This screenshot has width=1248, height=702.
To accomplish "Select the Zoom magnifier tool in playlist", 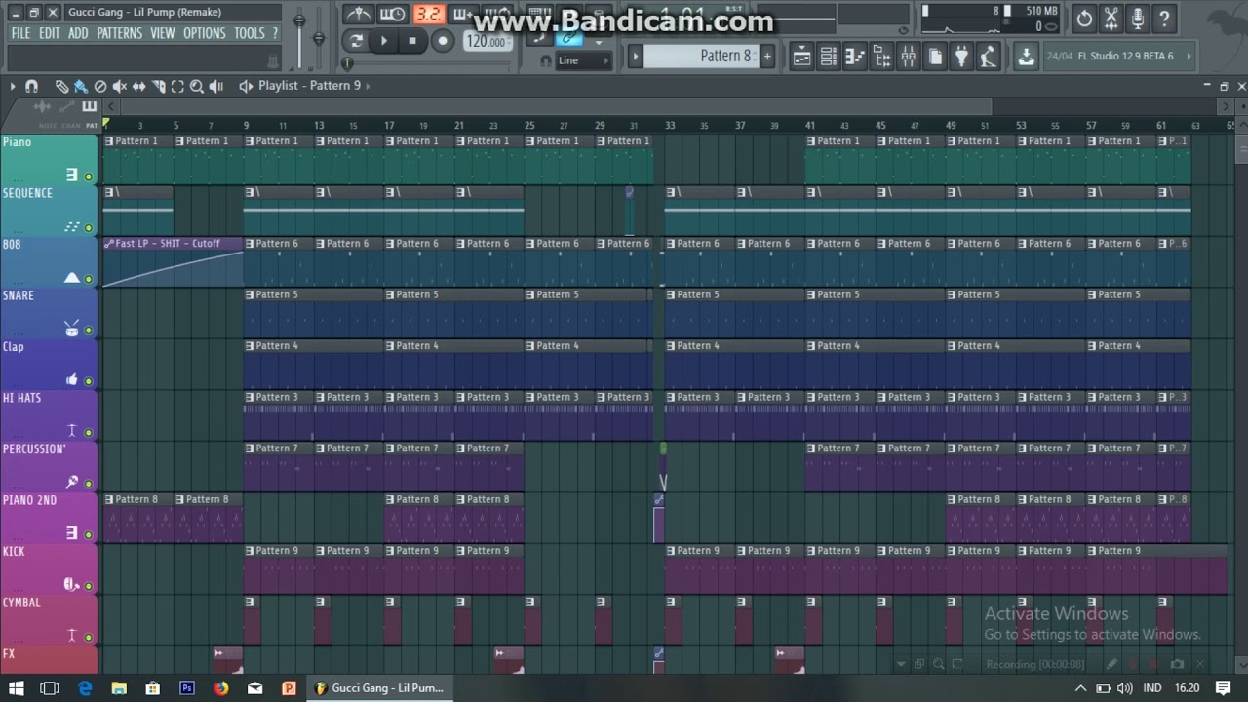I will click(197, 86).
